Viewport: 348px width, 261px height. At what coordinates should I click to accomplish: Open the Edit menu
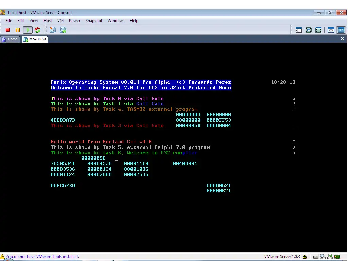21,21
